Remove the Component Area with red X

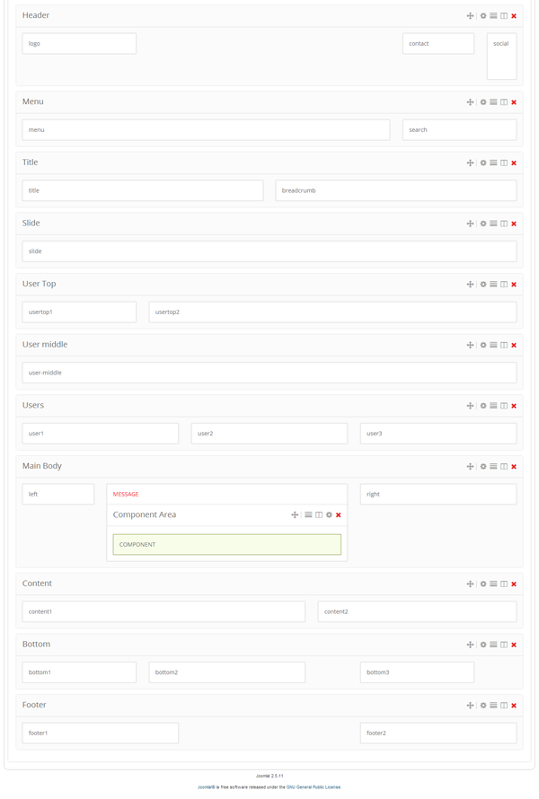[339, 515]
